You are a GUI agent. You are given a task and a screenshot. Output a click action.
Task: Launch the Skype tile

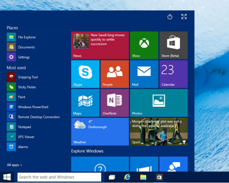pos(85,74)
